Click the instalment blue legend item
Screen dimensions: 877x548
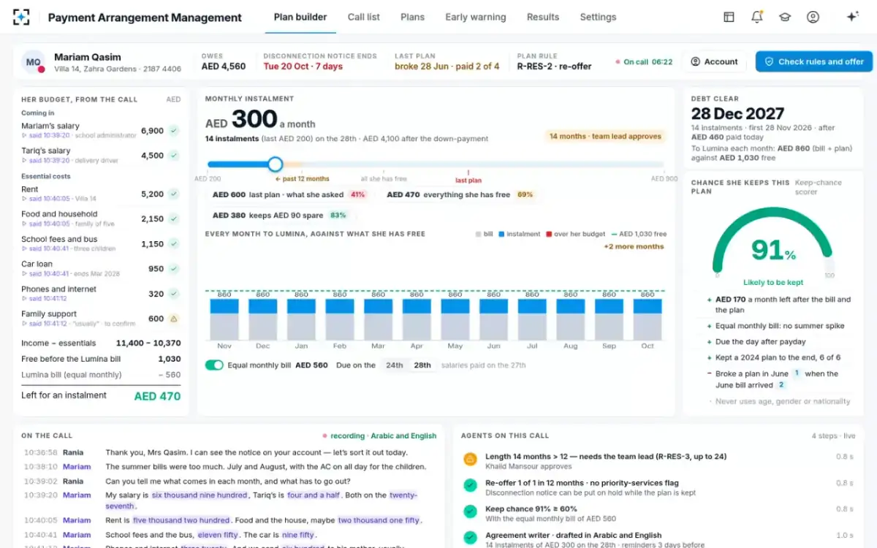pos(519,234)
